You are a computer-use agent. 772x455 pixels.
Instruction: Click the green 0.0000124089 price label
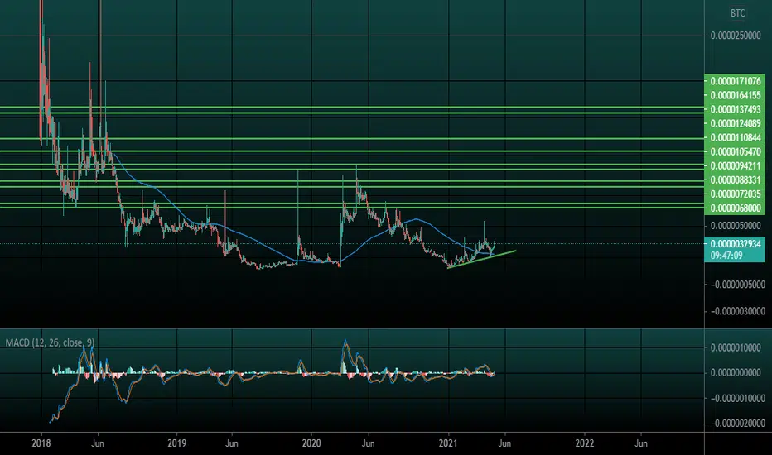[x=736, y=123]
